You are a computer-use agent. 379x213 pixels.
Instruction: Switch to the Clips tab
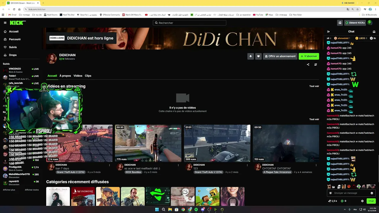point(88,76)
